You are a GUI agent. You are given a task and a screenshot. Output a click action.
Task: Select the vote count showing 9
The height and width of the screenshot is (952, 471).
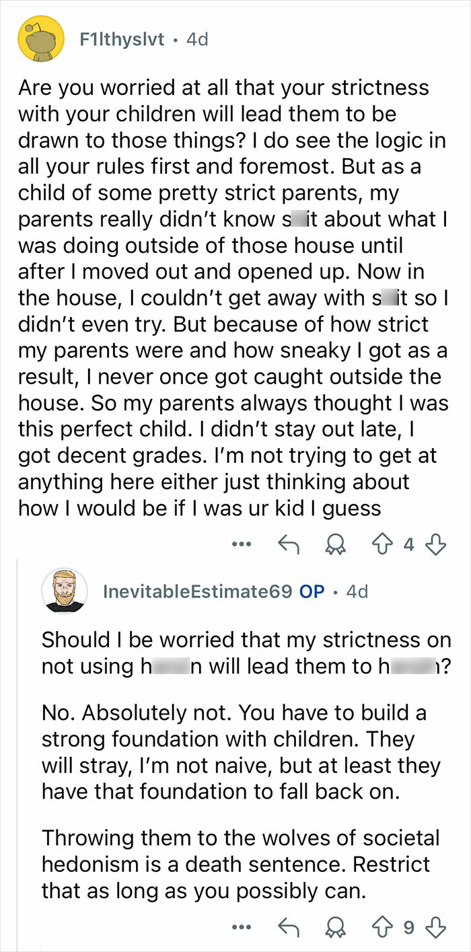tap(408, 925)
